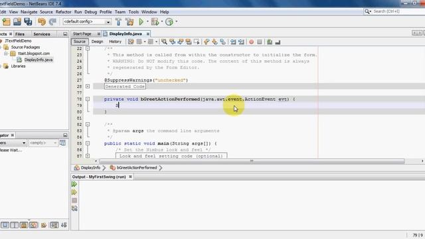Start macro recording with red circle icon
The image size is (425, 239).
click(x=251, y=42)
